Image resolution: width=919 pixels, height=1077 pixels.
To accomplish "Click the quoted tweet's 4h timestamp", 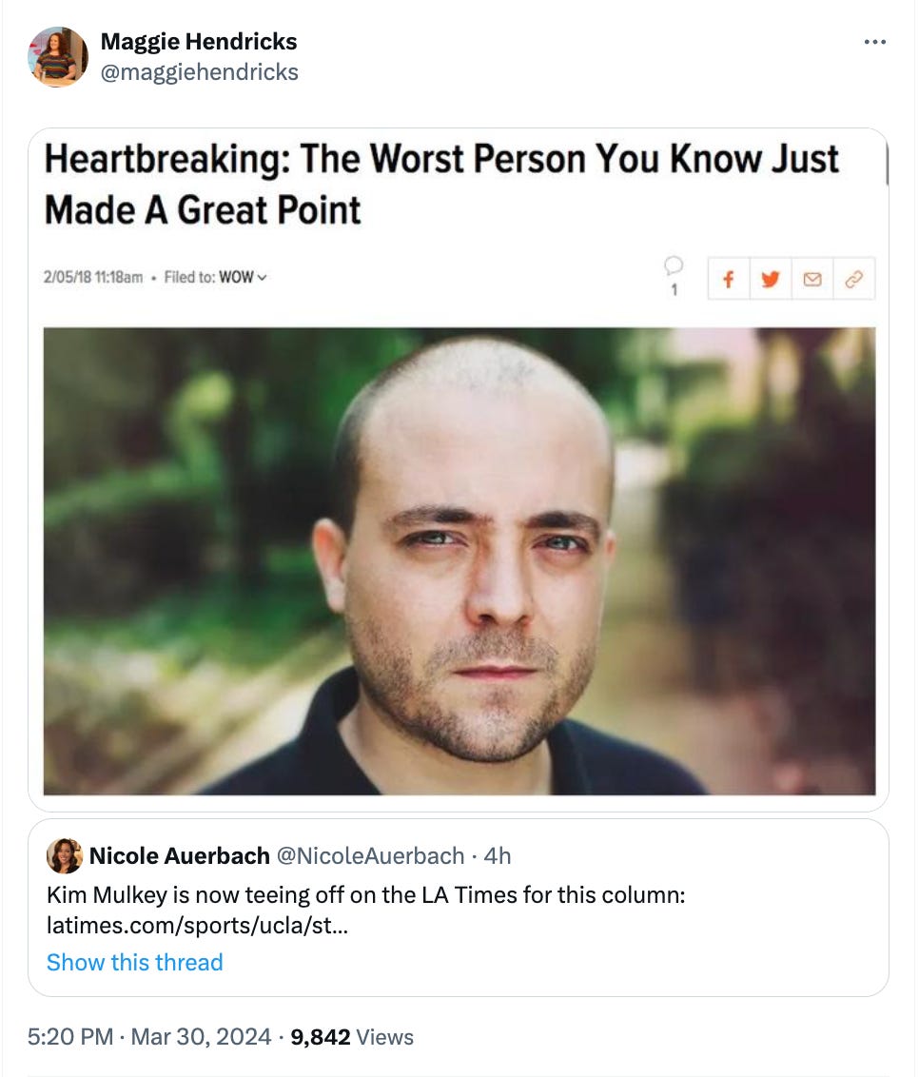I will tap(498, 856).
